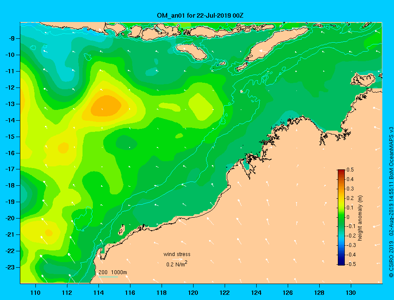Click longitude axis label 116
The height and width of the screenshot is (300, 394).
coord(130,293)
